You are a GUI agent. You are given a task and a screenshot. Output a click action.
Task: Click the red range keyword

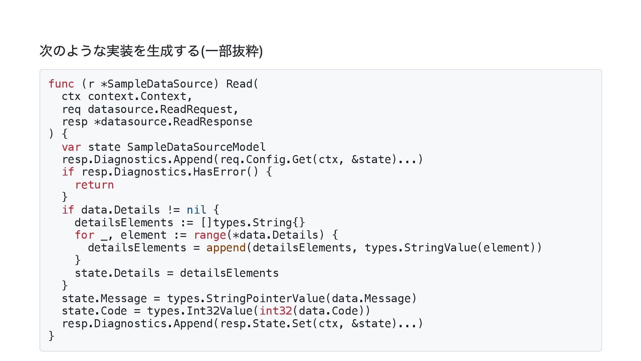(x=210, y=235)
